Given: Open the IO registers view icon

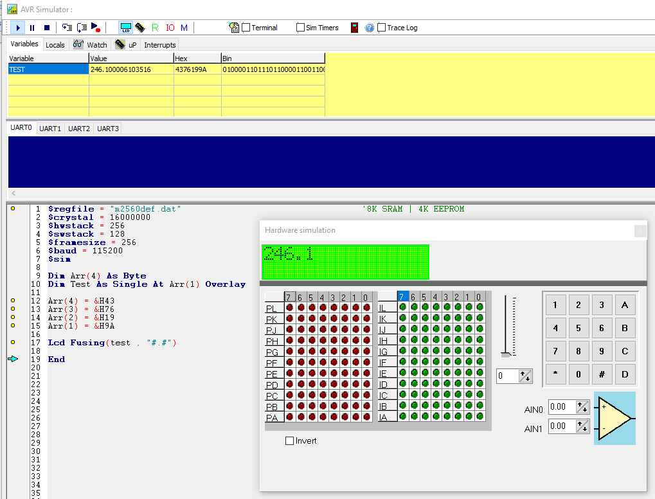Looking at the screenshot, I should 170,28.
